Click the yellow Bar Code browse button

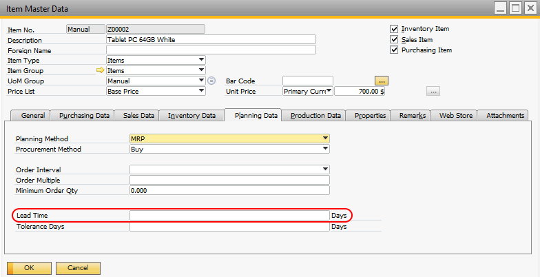tap(382, 81)
